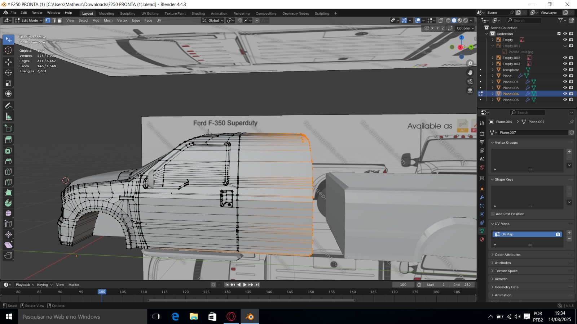This screenshot has height=324, width=577.
Task: Open the Global transform orientation dropdown
Action: point(213,21)
